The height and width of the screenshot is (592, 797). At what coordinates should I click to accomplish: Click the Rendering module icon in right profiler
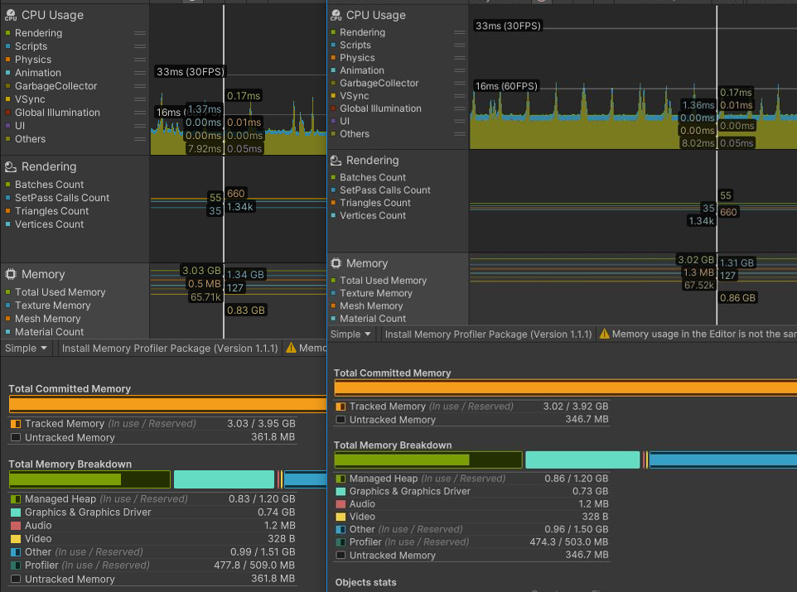(336, 161)
